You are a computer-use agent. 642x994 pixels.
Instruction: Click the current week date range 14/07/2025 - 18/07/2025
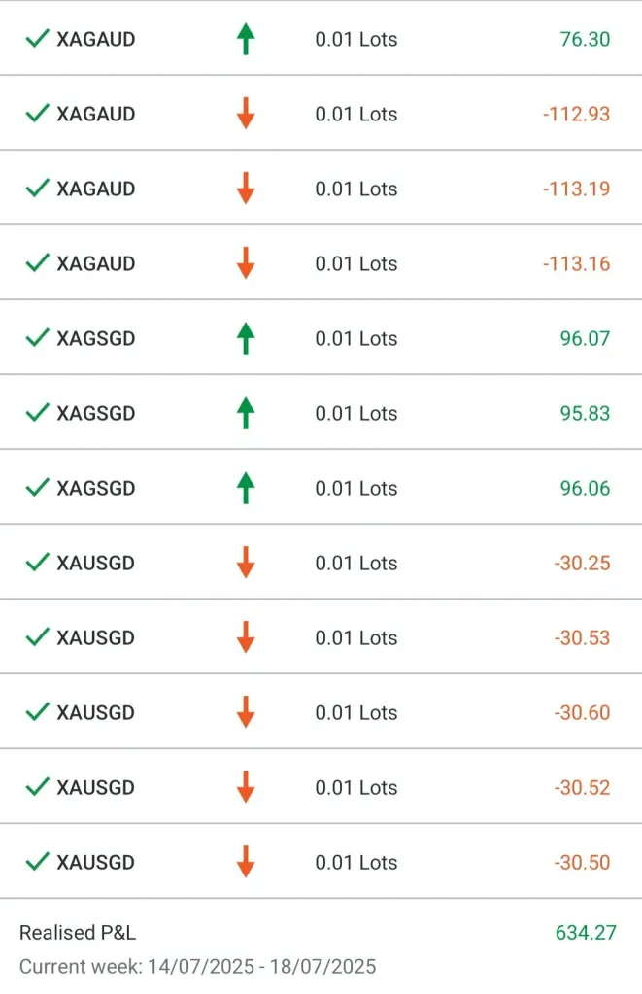(197, 967)
